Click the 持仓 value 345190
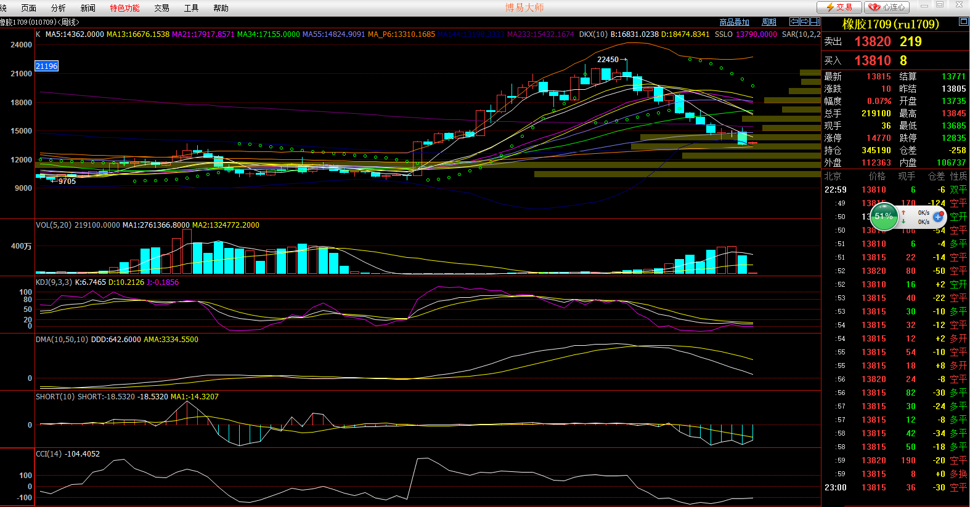 pyautogui.click(x=876, y=150)
